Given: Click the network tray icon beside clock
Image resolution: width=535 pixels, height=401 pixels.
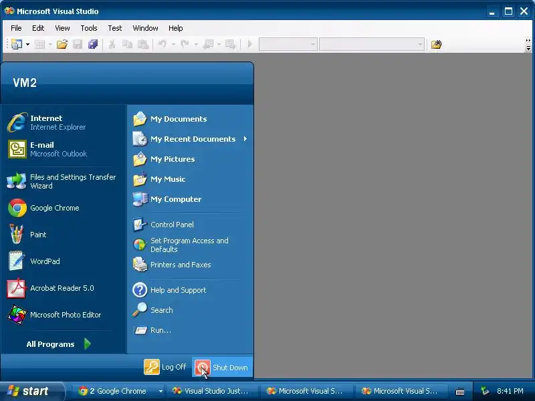Looking at the screenshot, I should pyautogui.click(x=485, y=391).
